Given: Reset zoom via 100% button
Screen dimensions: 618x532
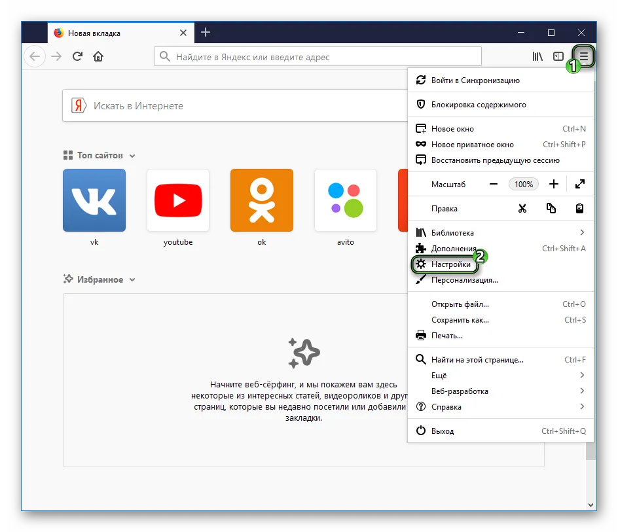Looking at the screenshot, I should [x=524, y=184].
